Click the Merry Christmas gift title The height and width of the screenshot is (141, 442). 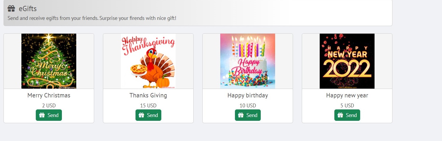click(49, 95)
